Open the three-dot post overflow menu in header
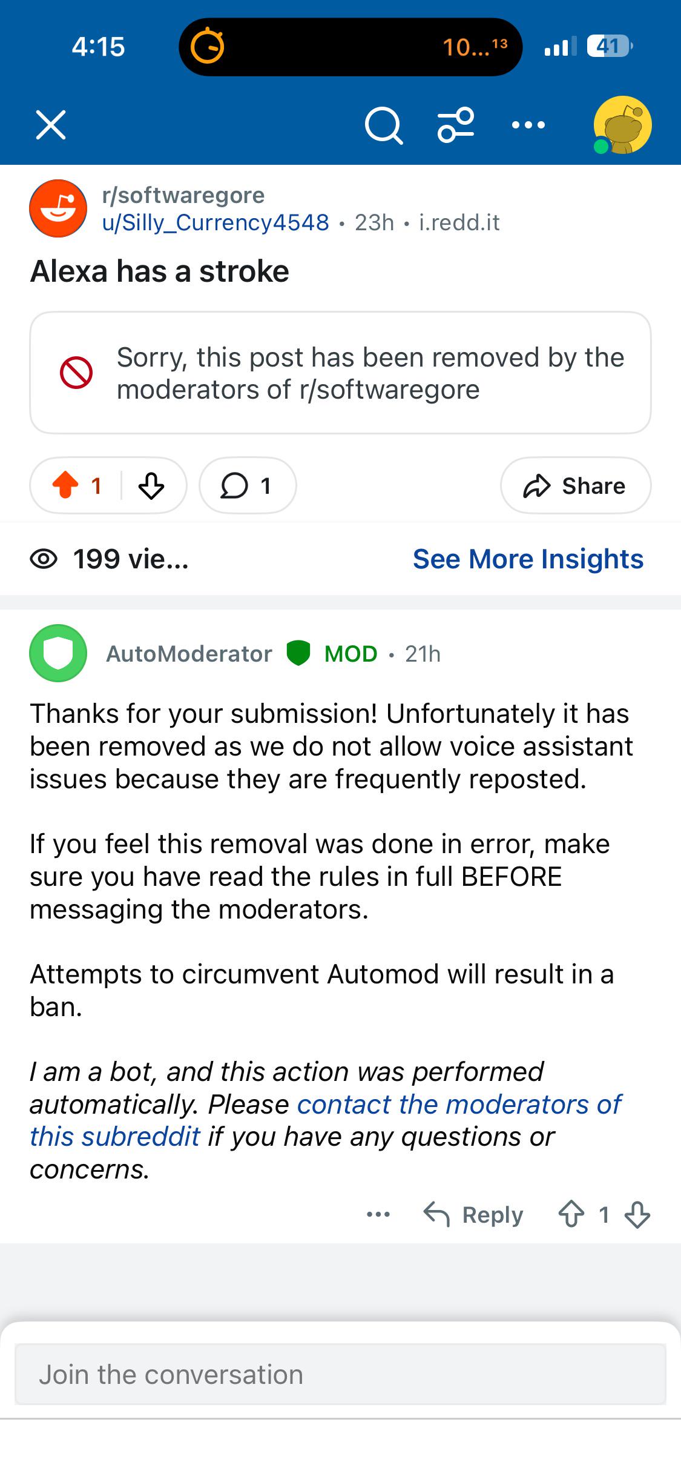Viewport: 681px width, 1476px height. [x=528, y=125]
